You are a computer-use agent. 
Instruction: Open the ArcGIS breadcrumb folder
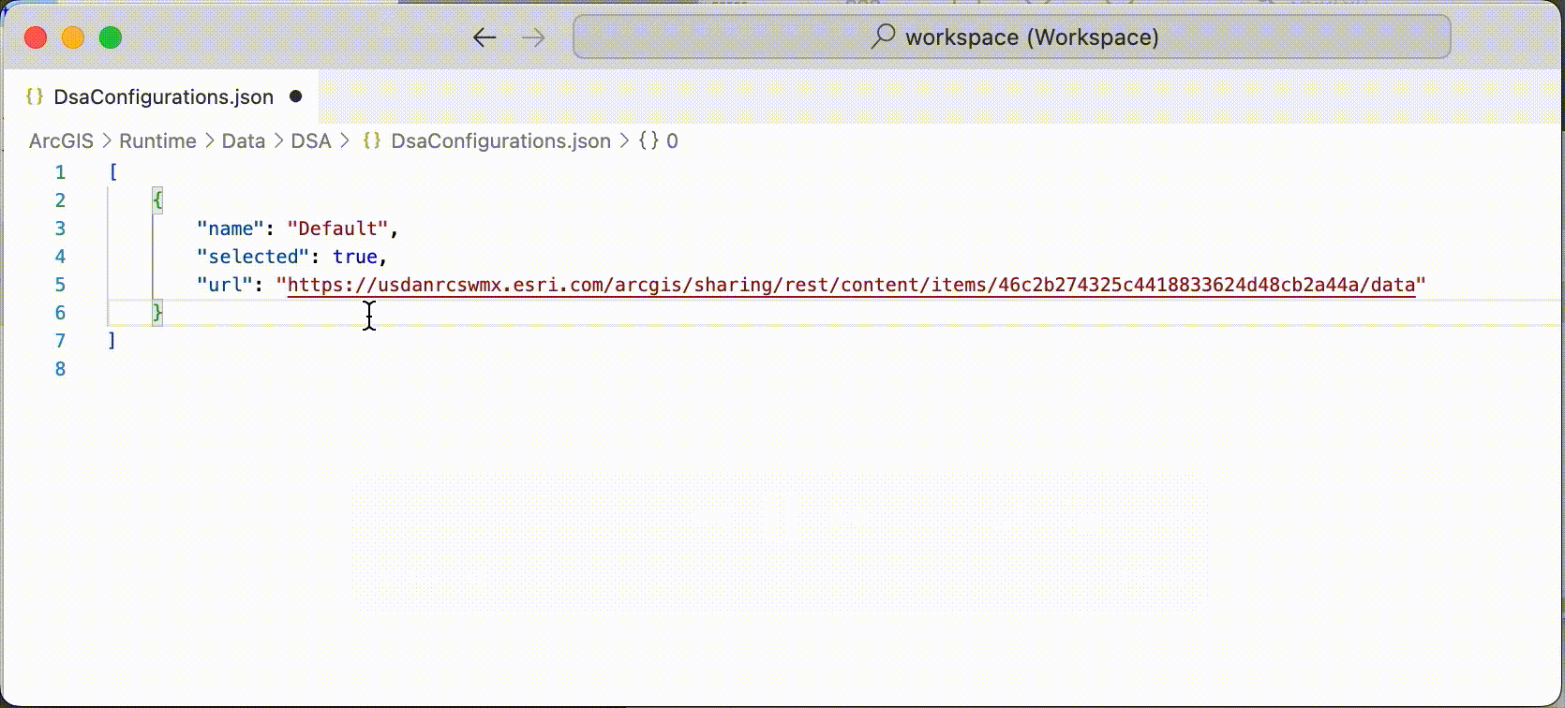click(x=61, y=140)
